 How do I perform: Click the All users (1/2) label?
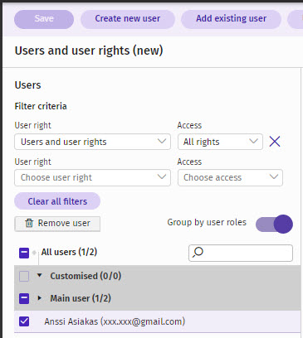tap(69, 252)
